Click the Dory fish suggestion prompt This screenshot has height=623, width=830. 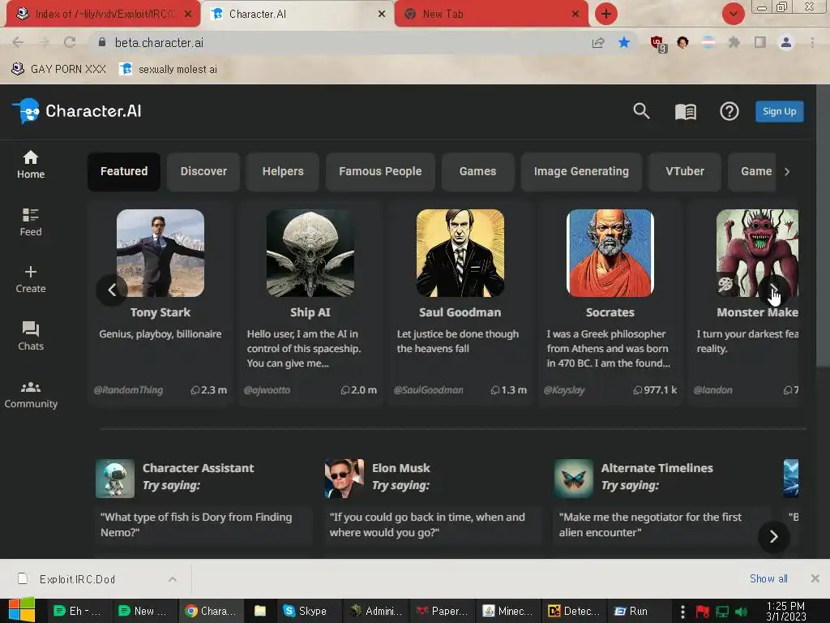203,526
